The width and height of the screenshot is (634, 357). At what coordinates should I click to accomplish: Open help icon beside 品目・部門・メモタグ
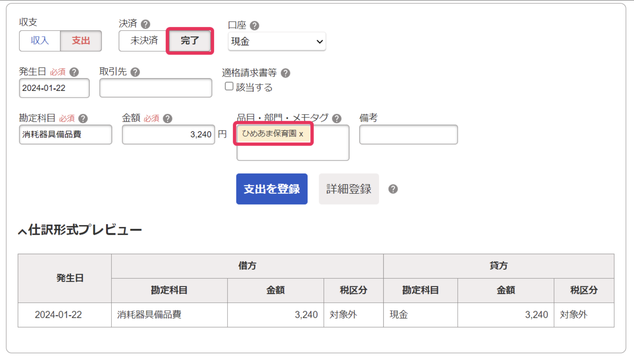337,118
